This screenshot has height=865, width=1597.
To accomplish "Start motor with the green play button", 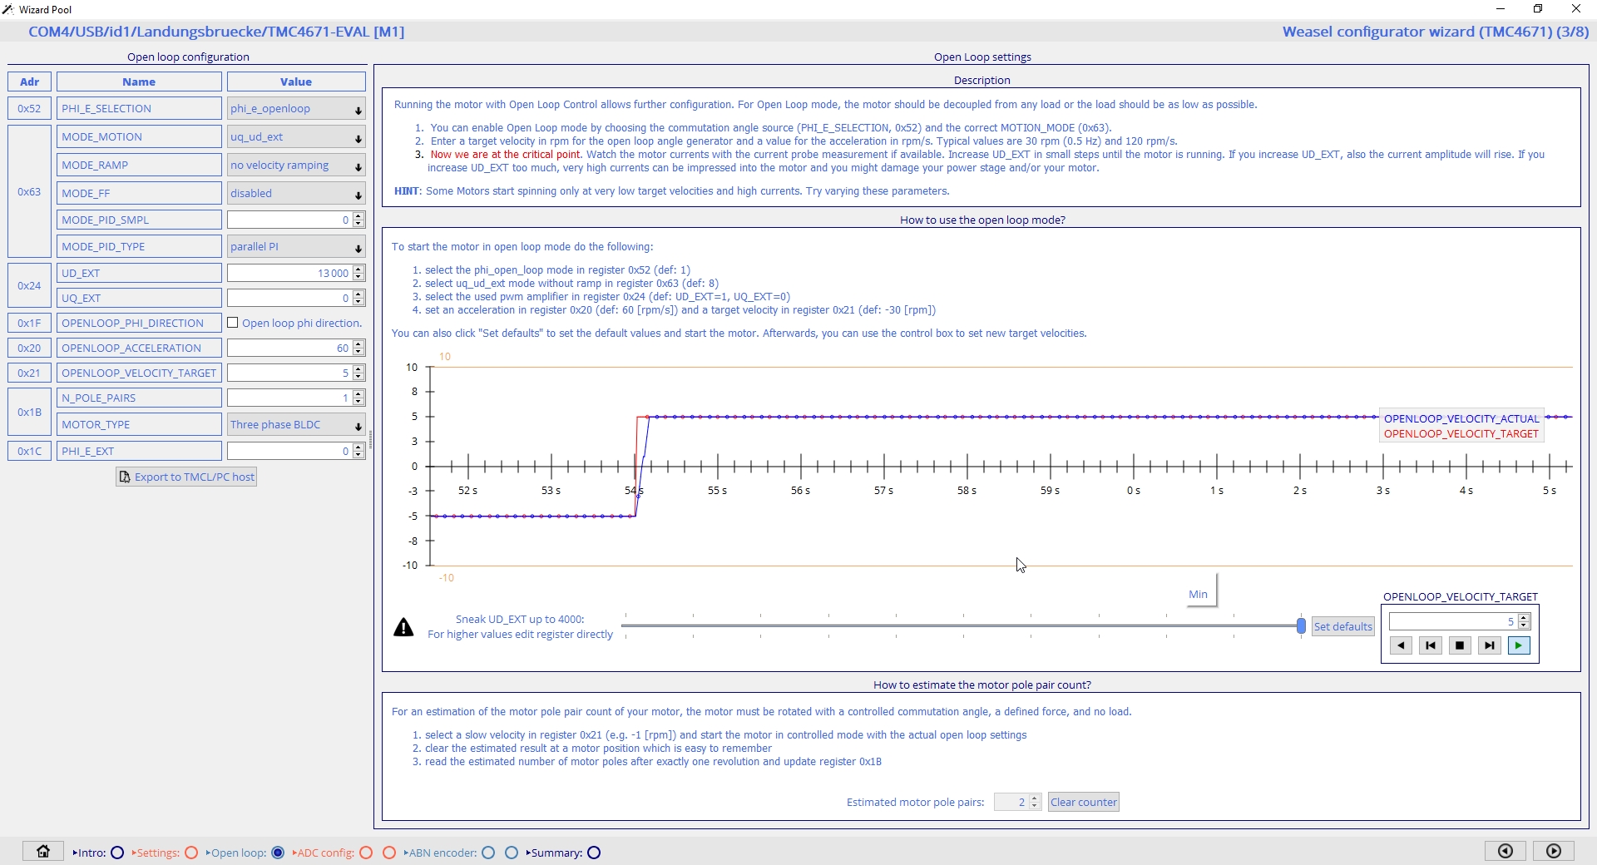I will [x=1519, y=645].
